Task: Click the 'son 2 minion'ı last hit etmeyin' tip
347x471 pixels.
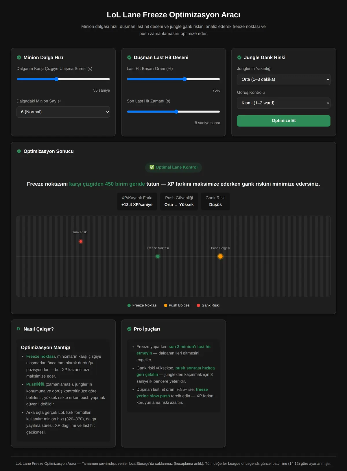Action: [173, 350]
